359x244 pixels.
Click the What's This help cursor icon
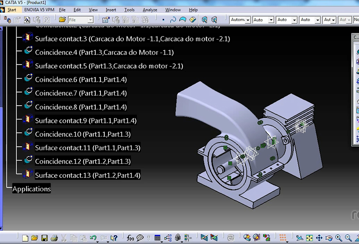point(114,238)
